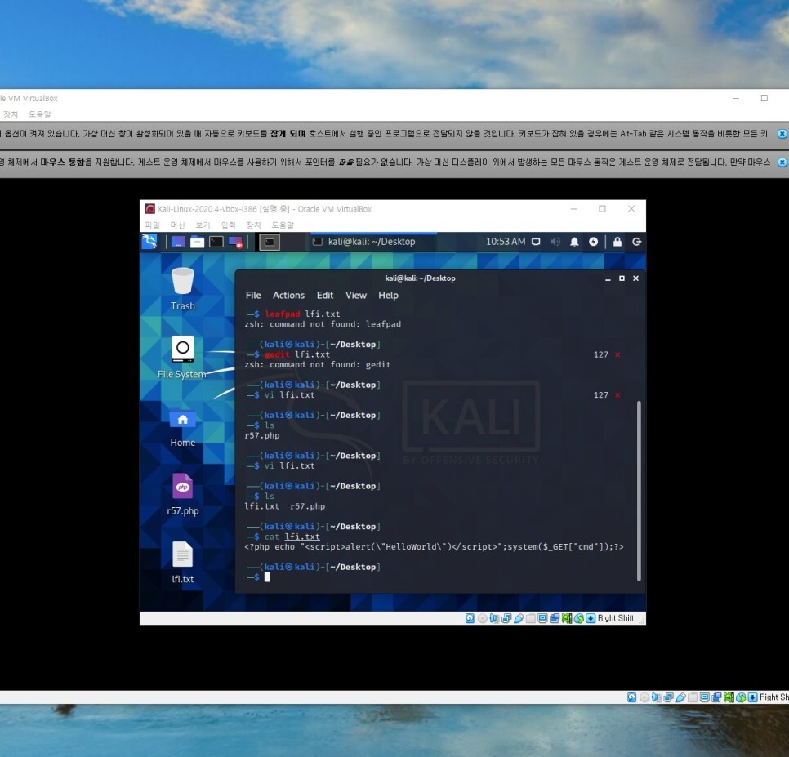Click mouse integration indicator in outer status bar
The width and height of the screenshot is (789, 757).
pos(741,697)
